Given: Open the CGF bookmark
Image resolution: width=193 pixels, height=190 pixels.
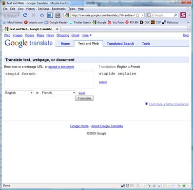Looking at the screenshot, I should pos(156,22).
